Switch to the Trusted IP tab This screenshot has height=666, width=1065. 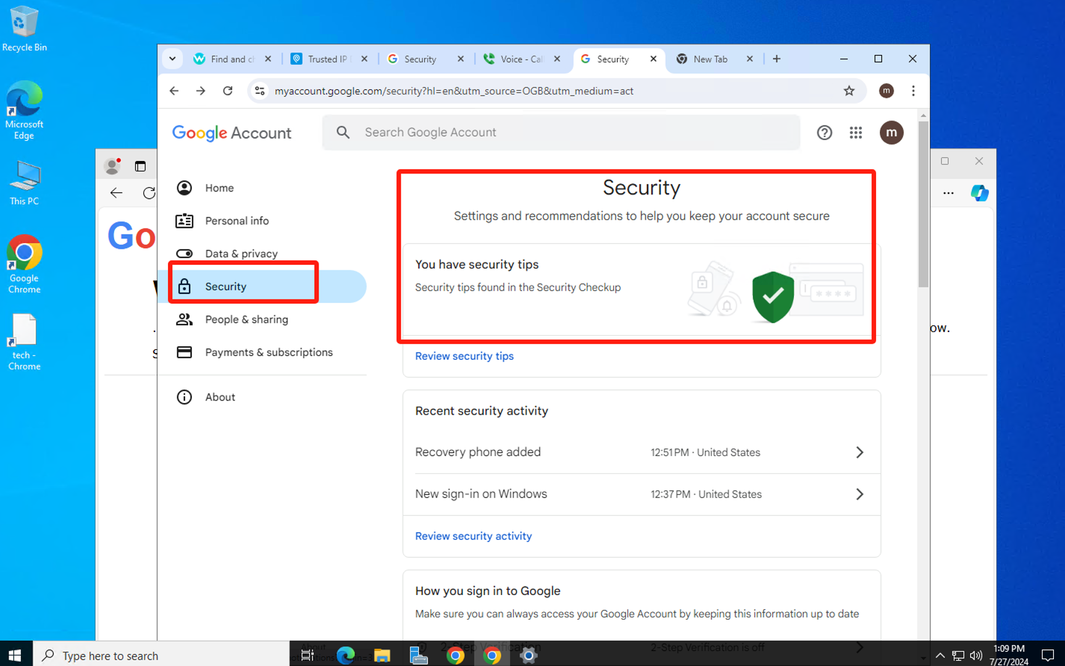point(329,59)
